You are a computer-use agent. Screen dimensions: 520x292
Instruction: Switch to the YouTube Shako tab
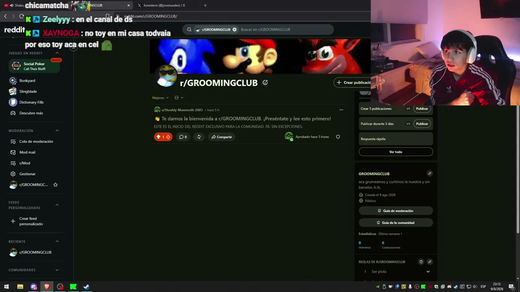pyautogui.click(x=14, y=5)
